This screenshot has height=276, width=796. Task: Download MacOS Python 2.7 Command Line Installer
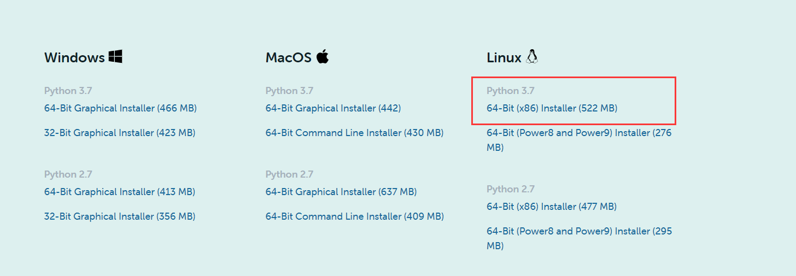354,216
